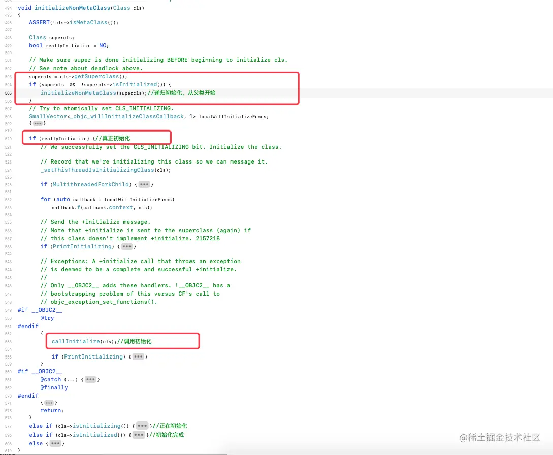Click the "@finally" keyword
553x455 pixels.
(54, 387)
